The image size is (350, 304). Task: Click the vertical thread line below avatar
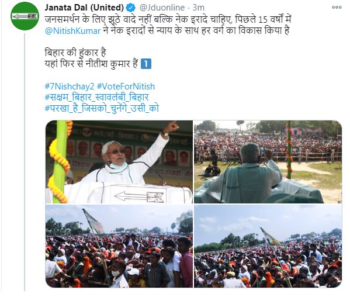pos(25,162)
